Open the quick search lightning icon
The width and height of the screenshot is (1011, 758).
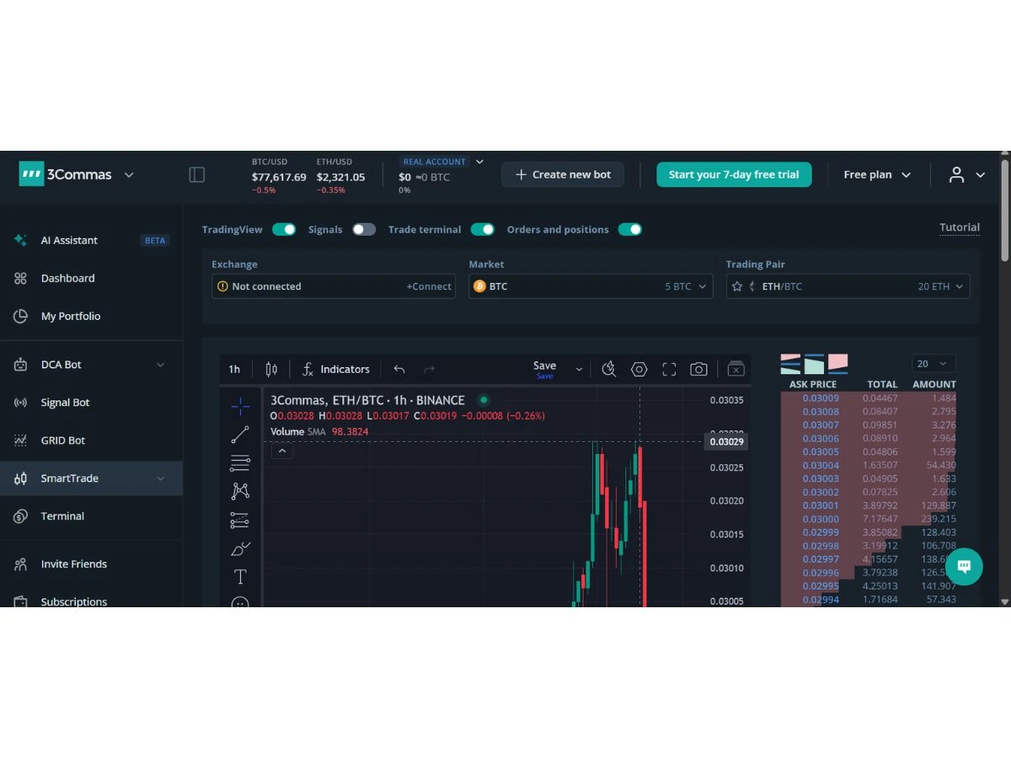(x=609, y=369)
